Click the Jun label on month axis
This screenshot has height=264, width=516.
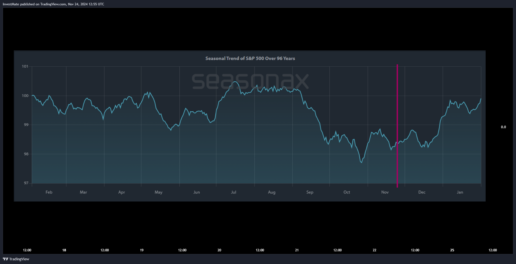pos(197,192)
